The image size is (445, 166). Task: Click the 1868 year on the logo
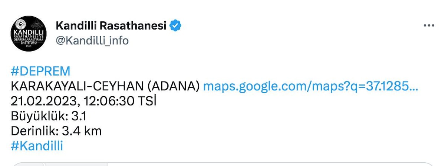click(x=29, y=46)
